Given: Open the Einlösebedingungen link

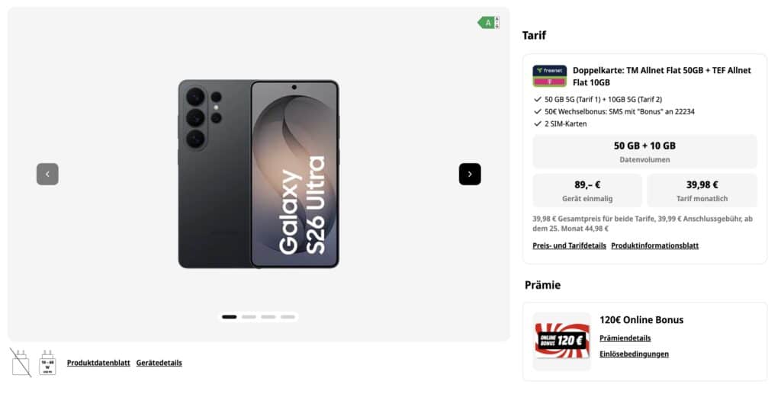Looking at the screenshot, I should pyautogui.click(x=634, y=354).
